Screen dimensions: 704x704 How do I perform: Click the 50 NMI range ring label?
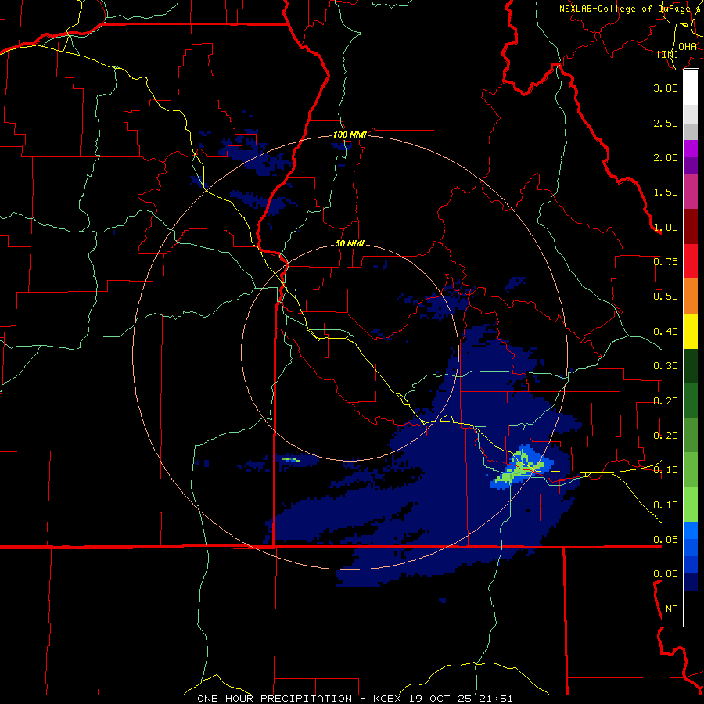click(350, 244)
